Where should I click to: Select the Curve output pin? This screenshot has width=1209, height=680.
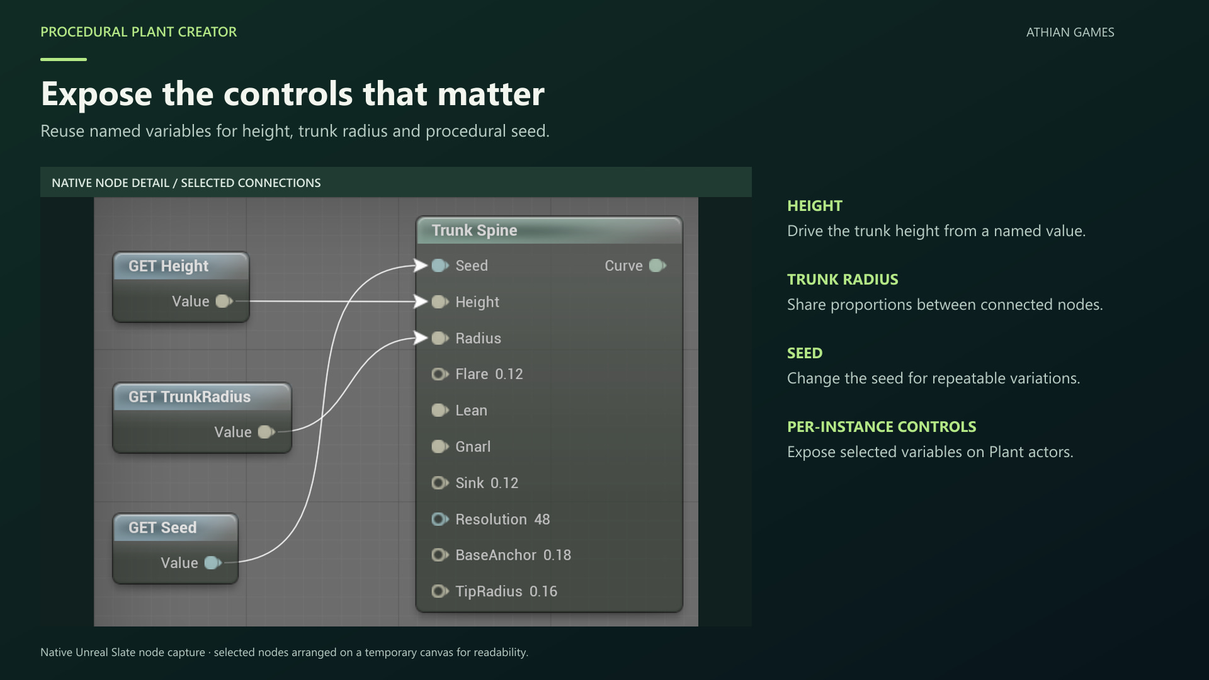pos(657,266)
